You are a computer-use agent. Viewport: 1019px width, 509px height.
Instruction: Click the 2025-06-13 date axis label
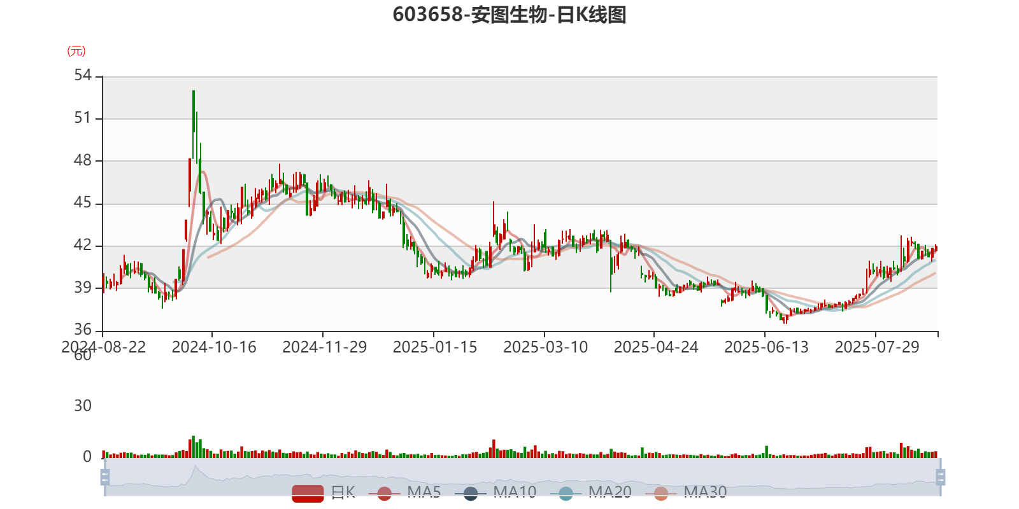[x=767, y=347]
